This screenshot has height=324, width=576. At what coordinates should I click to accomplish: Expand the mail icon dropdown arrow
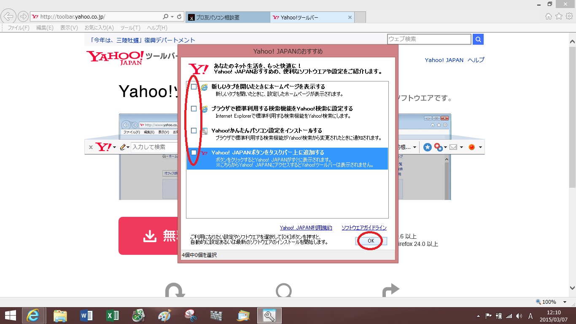click(x=461, y=148)
